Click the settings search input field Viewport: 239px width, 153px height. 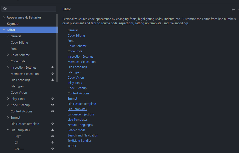click(x=29, y=9)
